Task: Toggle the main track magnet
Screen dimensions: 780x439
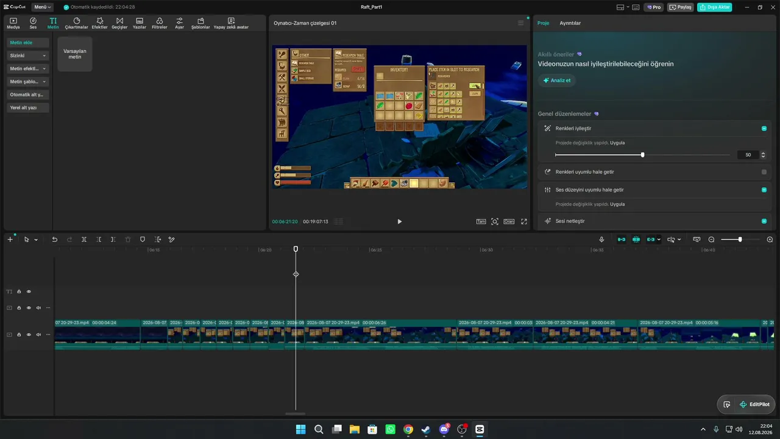Action: tap(622, 240)
